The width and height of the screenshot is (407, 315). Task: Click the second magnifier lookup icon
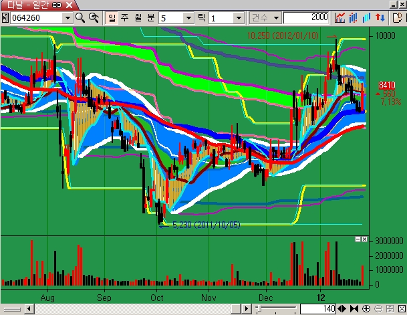point(94,17)
